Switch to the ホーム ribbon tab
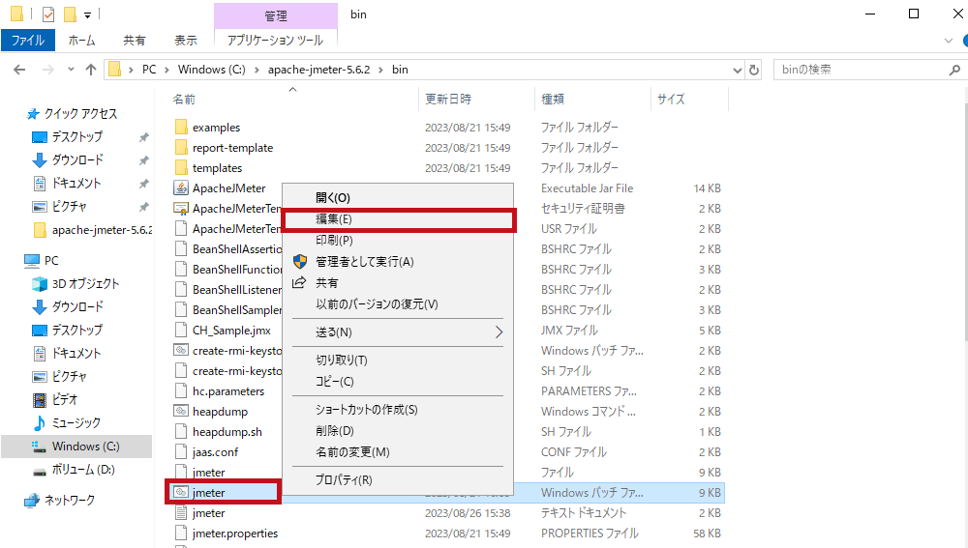The width and height of the screenshot is (968, 548). pyautogui.click(x=81, y=41)
